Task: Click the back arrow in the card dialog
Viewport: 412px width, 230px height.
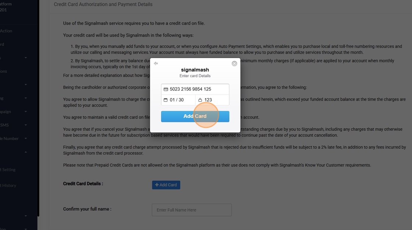Action: (156, 64)
